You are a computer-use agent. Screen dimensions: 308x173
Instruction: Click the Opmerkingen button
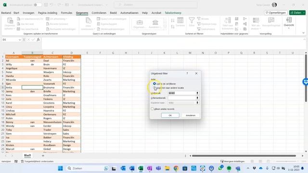[x=276, y=13]
